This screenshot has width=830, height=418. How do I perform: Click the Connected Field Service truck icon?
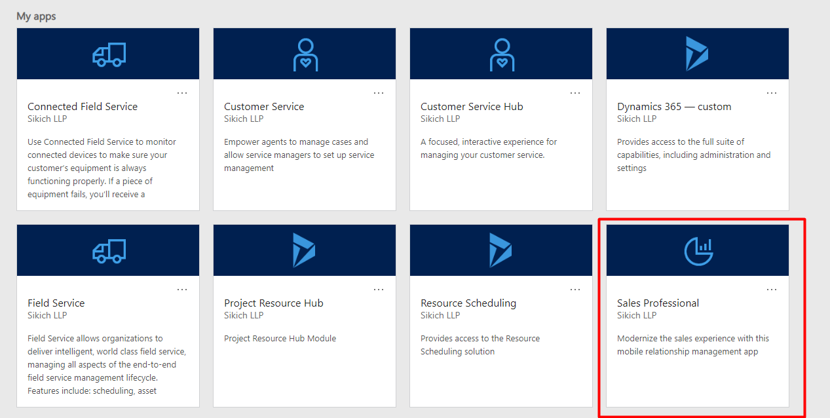108,54
